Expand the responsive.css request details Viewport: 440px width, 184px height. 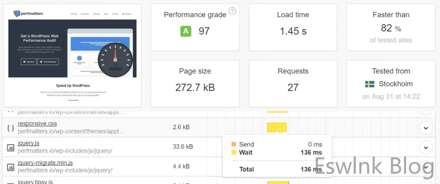click(x=425, y=127)
